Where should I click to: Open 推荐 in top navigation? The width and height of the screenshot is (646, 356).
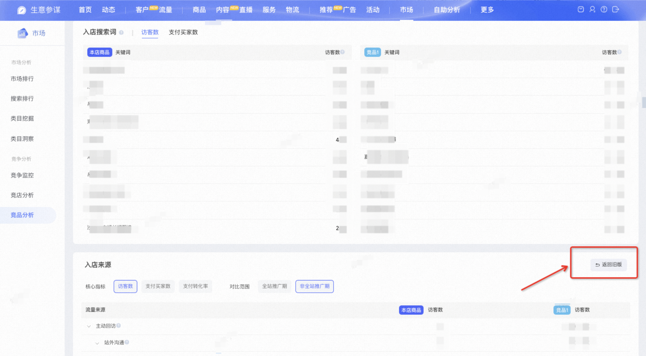(326, 10)
